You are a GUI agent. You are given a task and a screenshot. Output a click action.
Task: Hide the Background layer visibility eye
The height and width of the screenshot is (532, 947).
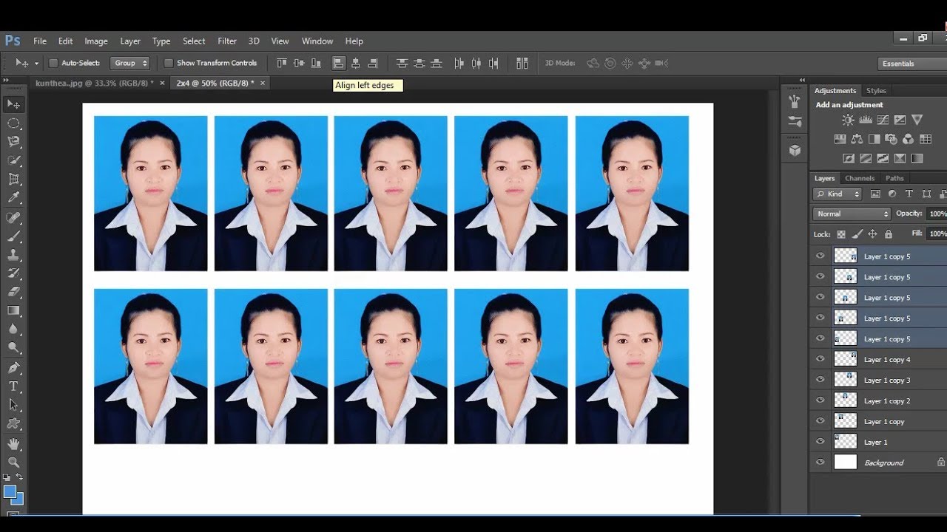tap(820, 463)
